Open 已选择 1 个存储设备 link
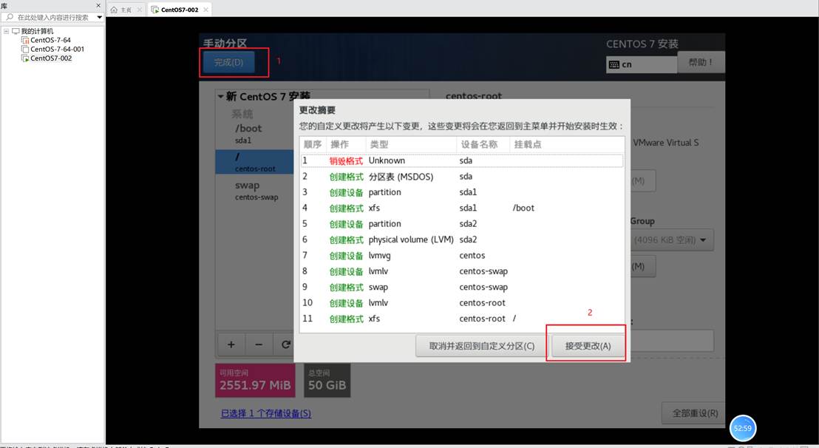 (x=266, y=413)
